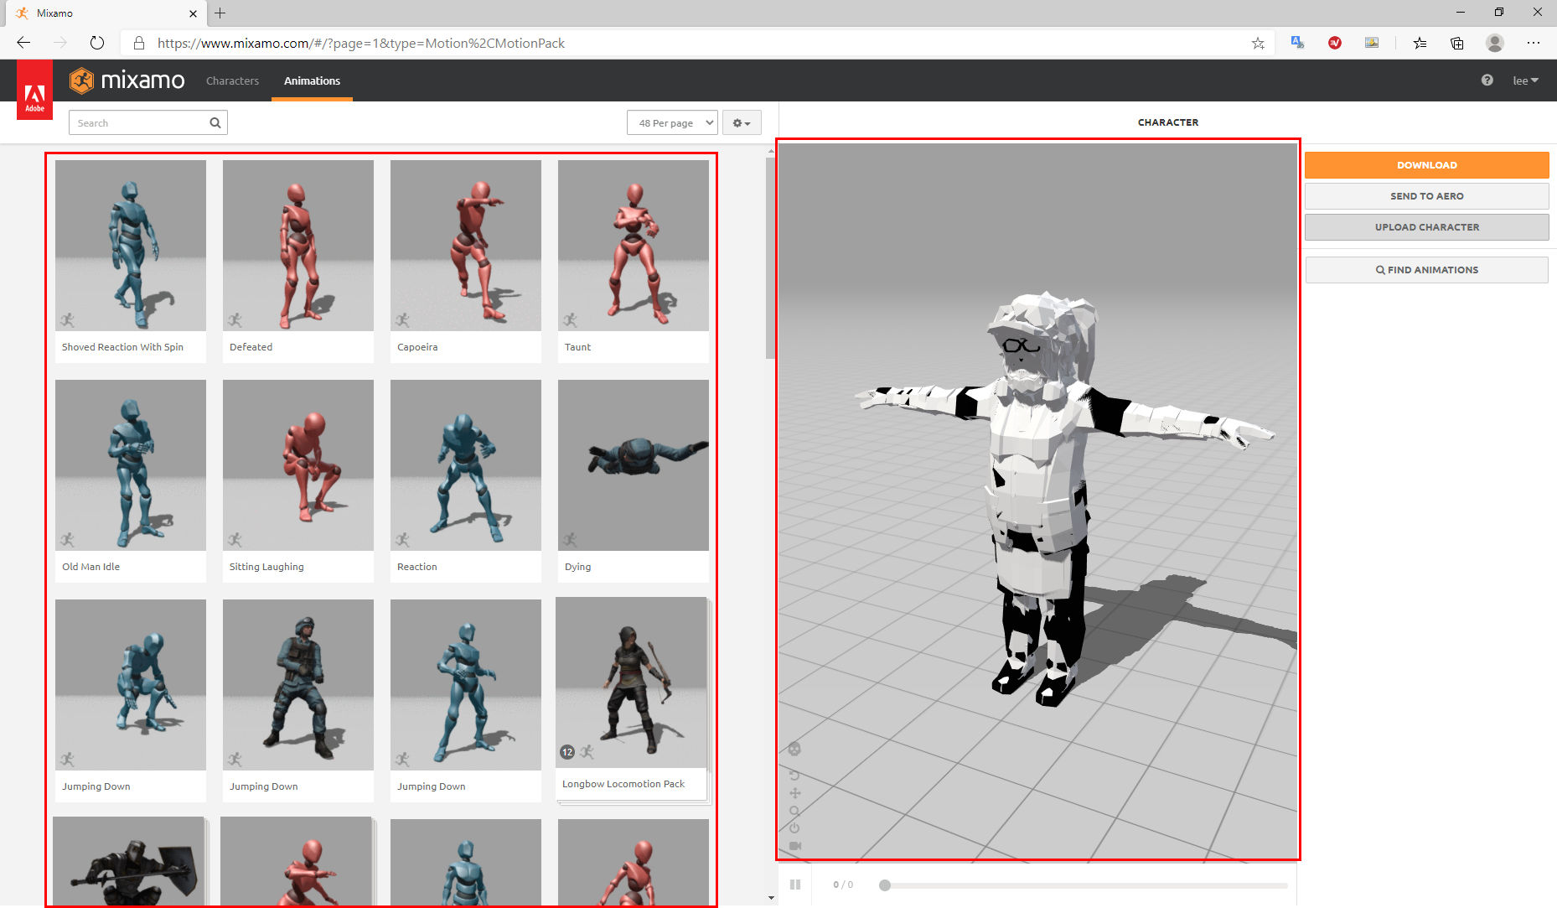Select the Sitting Laughing thumbnail
The image size is (1557, 908).
pyautogui.click(x=298, y=465)
